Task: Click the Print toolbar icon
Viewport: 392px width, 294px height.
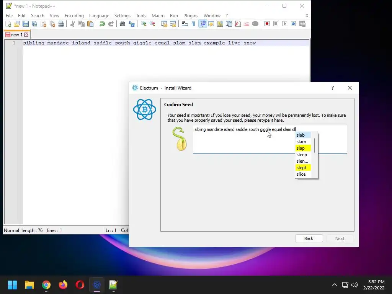Action: pos(61,24)
